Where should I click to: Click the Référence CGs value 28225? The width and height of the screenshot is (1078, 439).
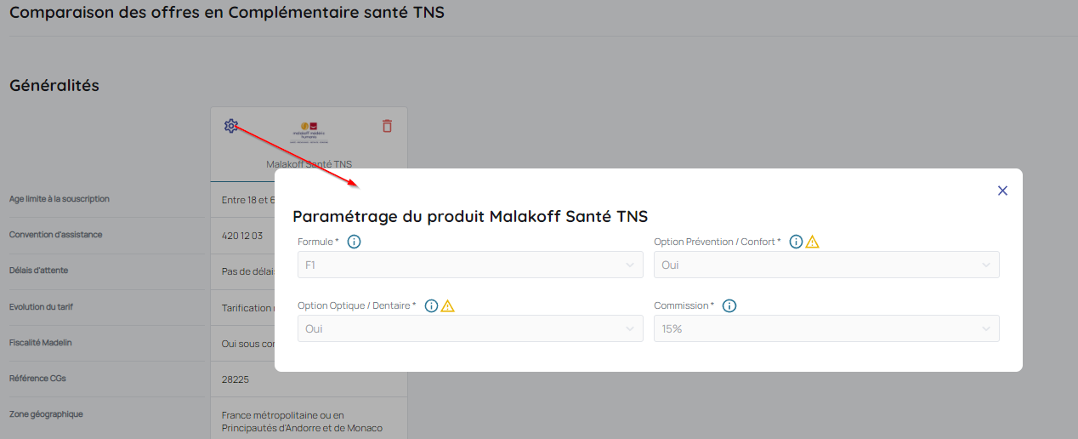coord(235,379)
